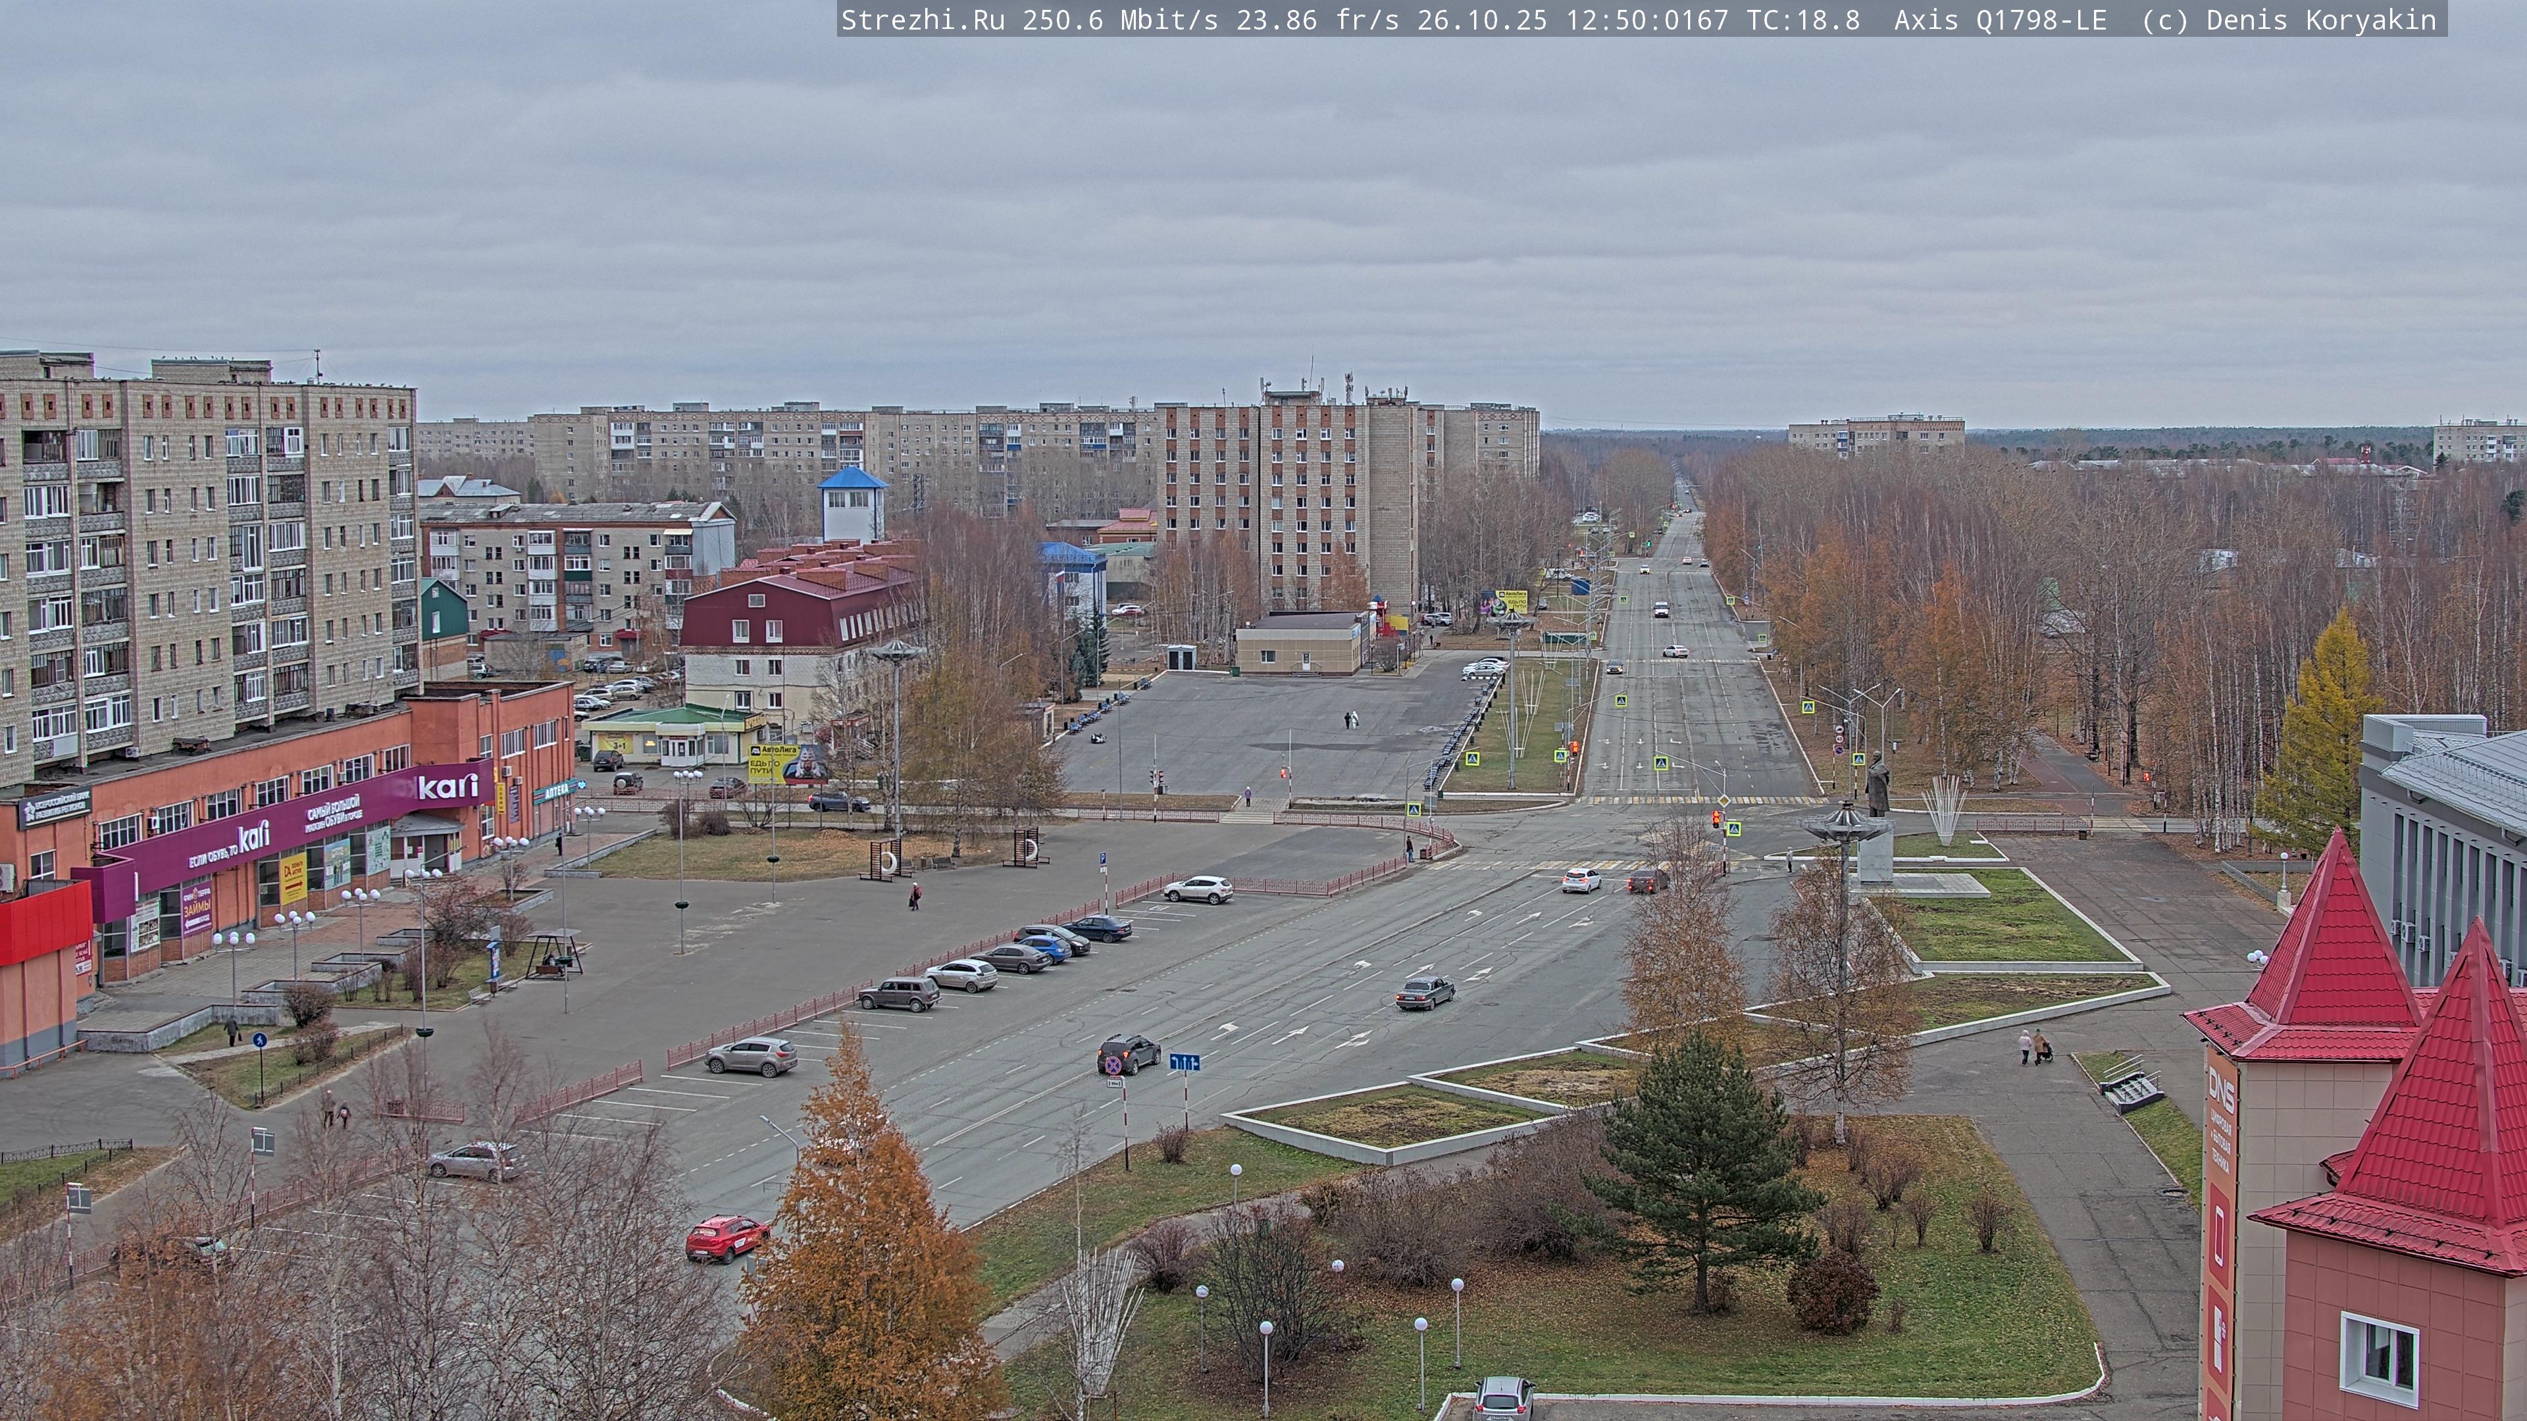Click the Axis Q1798-LE camera model label
The height and width of the screenshot is (1421, 2527).
[1999, 20]
